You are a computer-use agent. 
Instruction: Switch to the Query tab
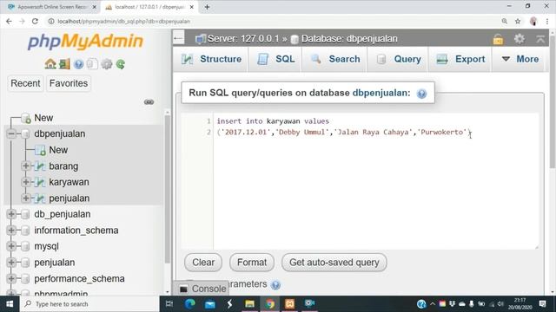click(x=398, y=59)
